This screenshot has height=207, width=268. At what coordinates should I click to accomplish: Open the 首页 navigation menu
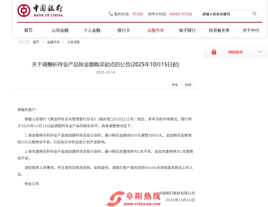(28, 31)
